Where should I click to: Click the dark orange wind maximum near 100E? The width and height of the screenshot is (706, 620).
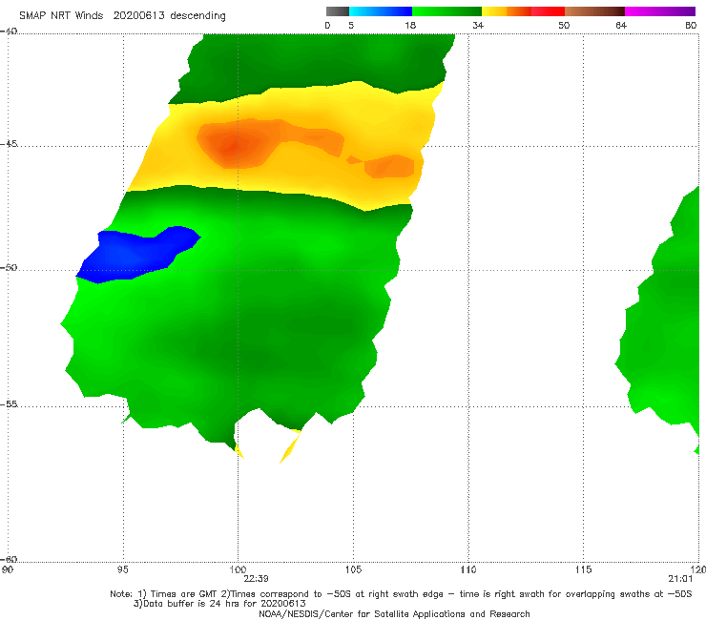(234, 144)
